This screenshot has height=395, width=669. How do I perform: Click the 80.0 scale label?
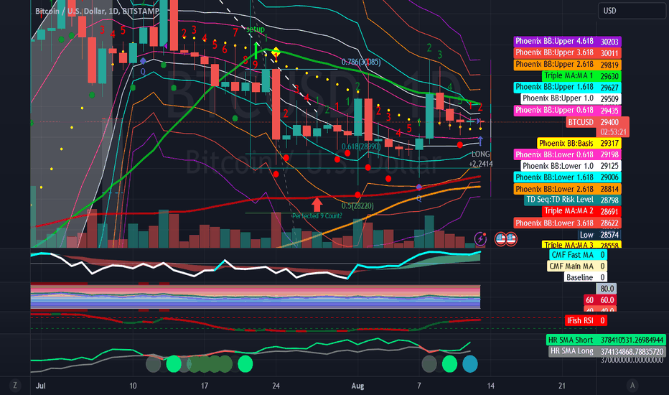pyautogui.click(x=607, y=289)
